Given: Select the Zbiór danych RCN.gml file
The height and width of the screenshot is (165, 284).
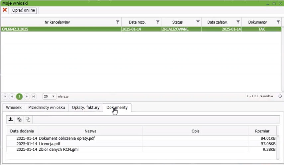Looking at the screenshot, I should (x=59, y=149).
